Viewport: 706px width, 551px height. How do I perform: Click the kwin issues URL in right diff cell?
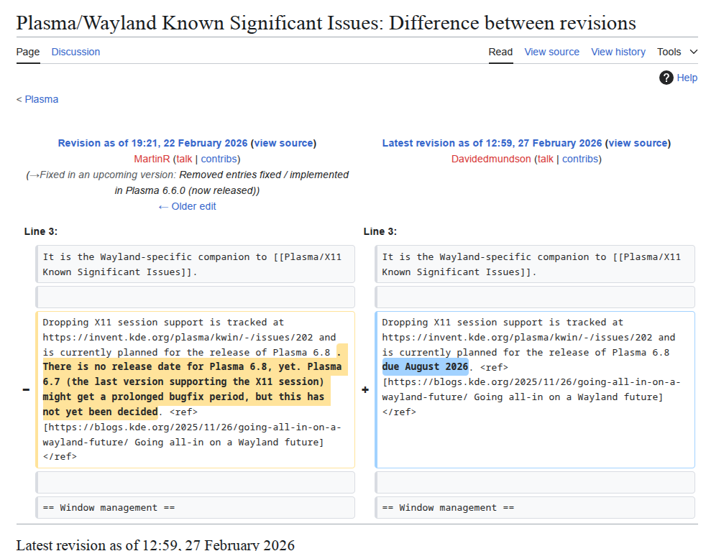[517, 338]
